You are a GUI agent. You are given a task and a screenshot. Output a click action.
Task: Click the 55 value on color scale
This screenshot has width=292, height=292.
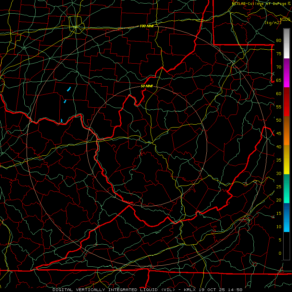click(279, 107)
